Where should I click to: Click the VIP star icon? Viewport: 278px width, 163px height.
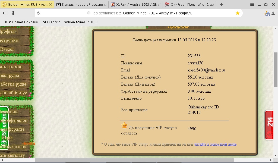[x=124, y=126]
